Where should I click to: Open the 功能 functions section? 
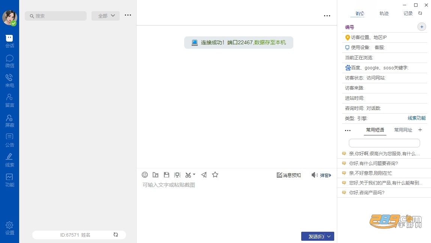click(x=9, y=180)
